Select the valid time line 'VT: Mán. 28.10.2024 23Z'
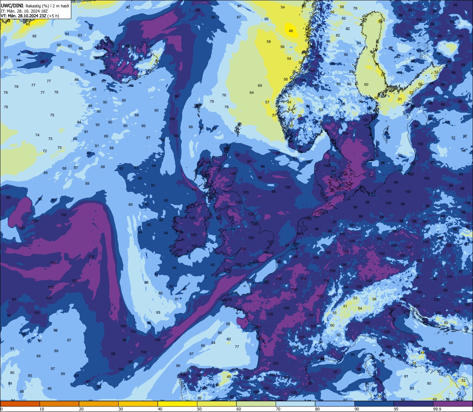This screenshot has height=412, width=473. pos(24,16)
